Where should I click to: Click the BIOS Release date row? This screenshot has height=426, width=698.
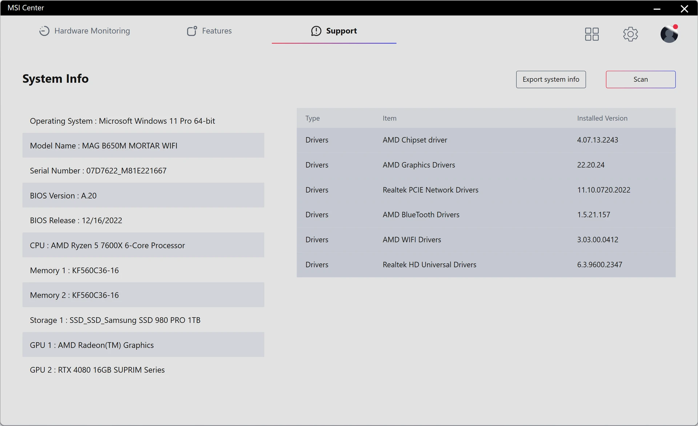[x=143, y=220]
